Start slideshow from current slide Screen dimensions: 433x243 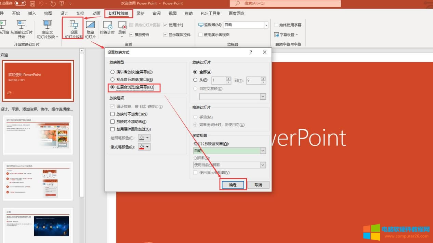point(21,29)
